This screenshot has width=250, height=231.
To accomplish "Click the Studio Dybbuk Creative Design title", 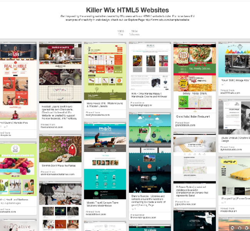I will [235, 139].
